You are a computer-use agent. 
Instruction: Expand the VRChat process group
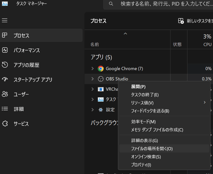tap(93, 89)
